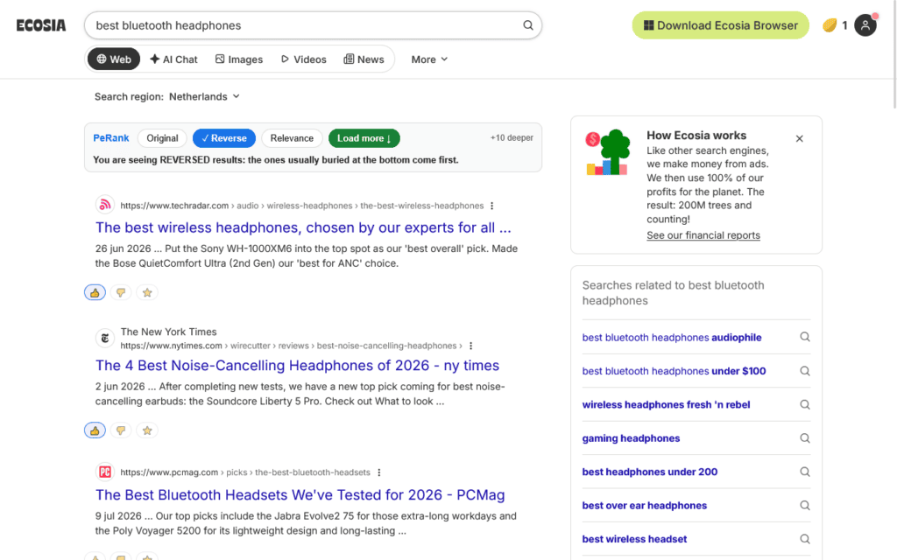Image resolution: width=897 pixels, height=560 pixels.
Task: Click the magnifier search icon in search box
Action: (x=528, y=25)
